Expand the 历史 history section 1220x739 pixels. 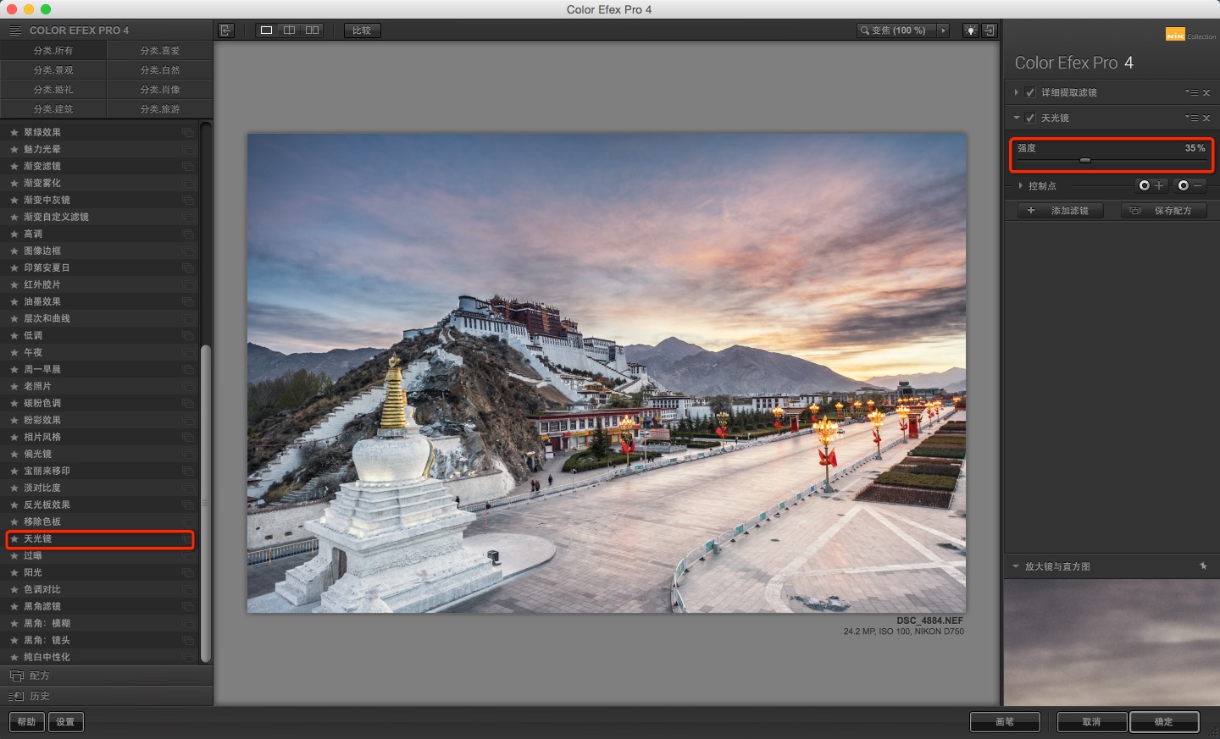106,696
